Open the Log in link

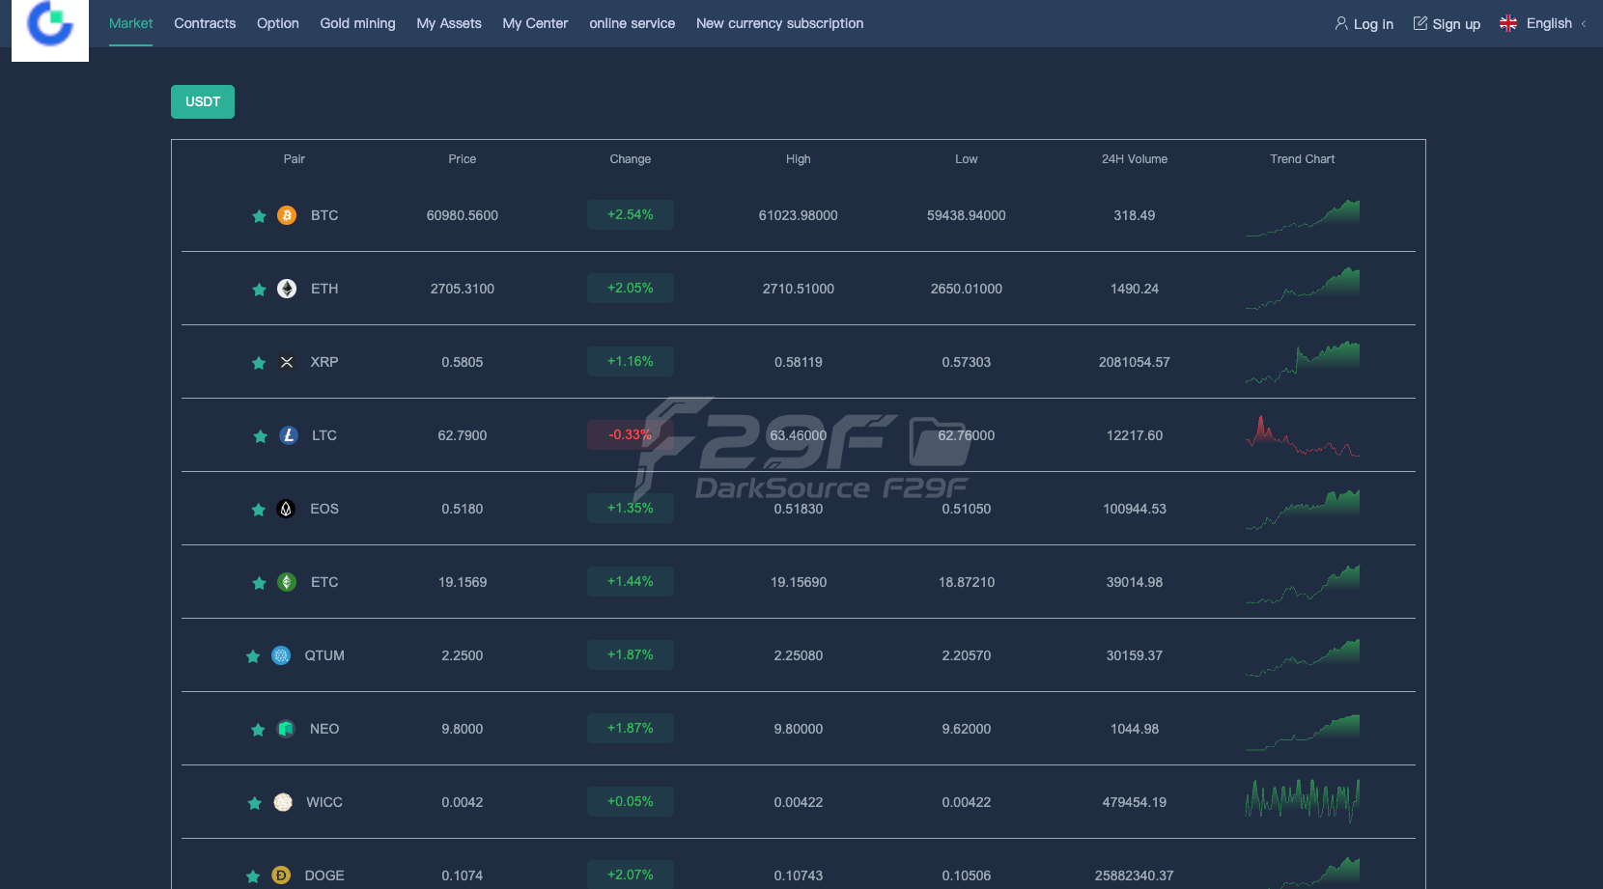pos(1364,24)
